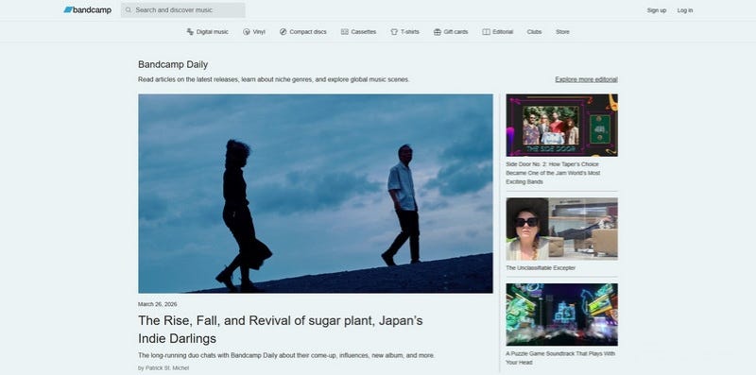
Task: Open the Side Door band thumbnail
Action: [x=561, y=125]
